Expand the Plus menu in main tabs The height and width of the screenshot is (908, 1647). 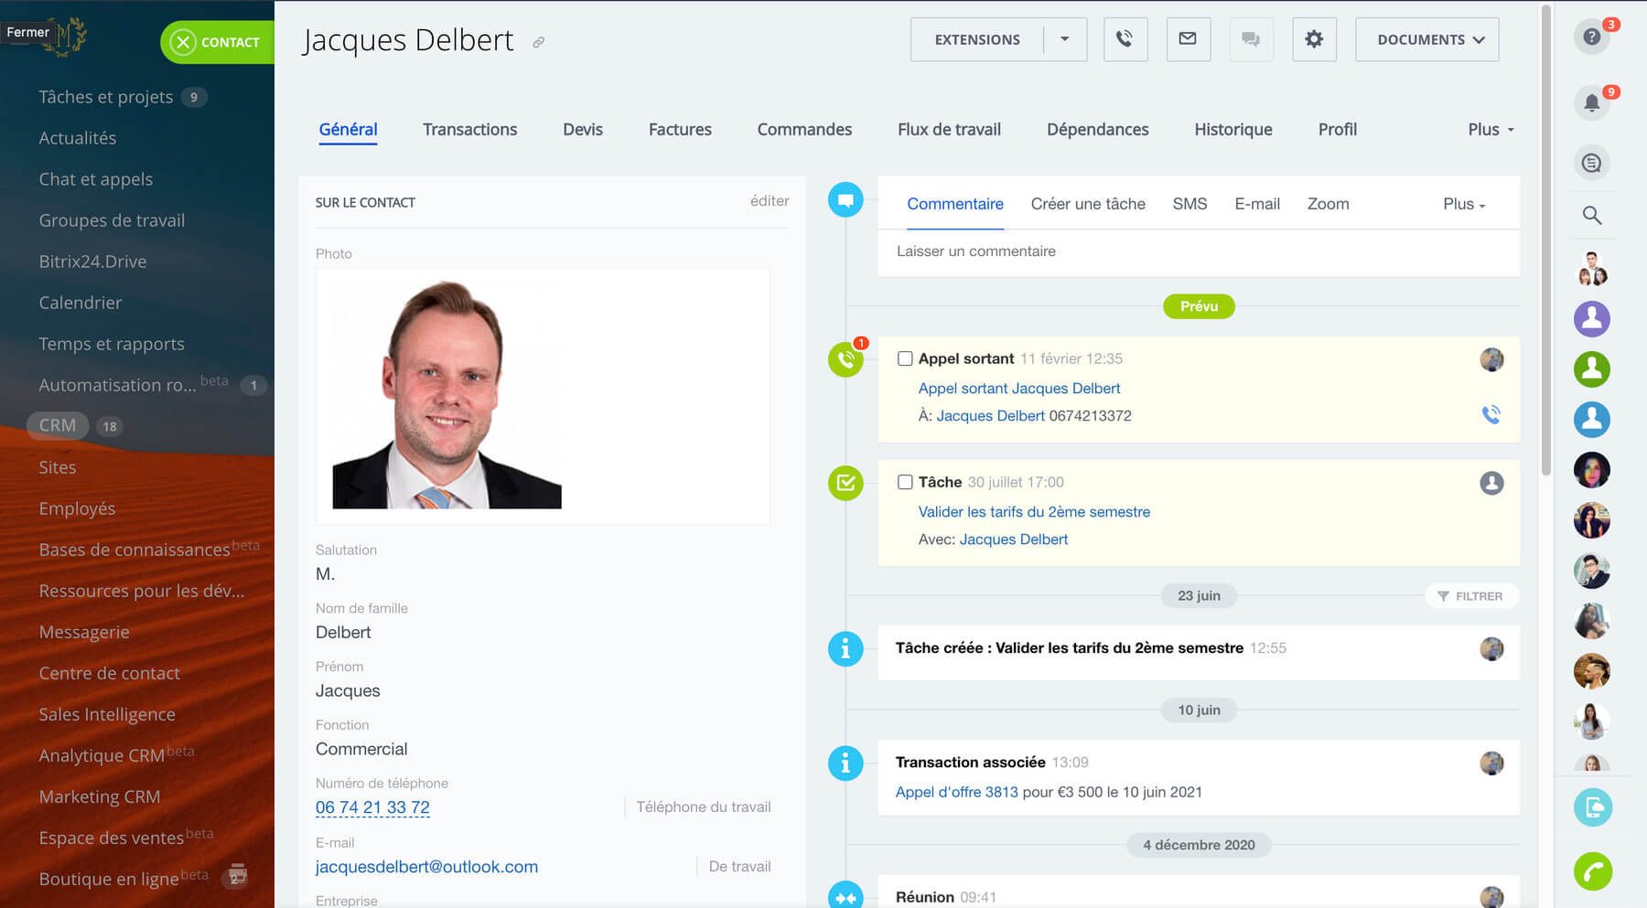point(1490,130)
